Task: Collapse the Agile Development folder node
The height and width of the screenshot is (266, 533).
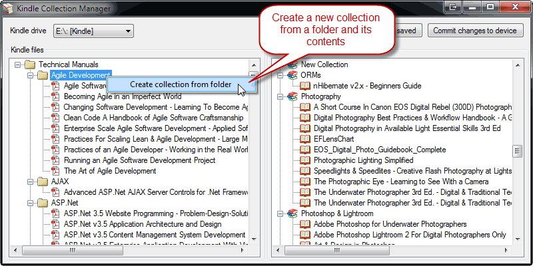Action: pyautogui.click(x=30, y=75)
